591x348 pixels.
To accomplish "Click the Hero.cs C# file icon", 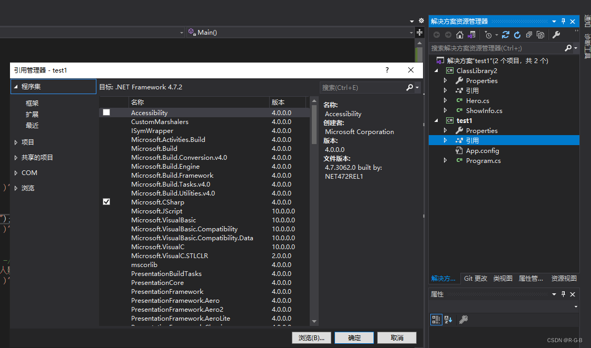I will (459, 100).
